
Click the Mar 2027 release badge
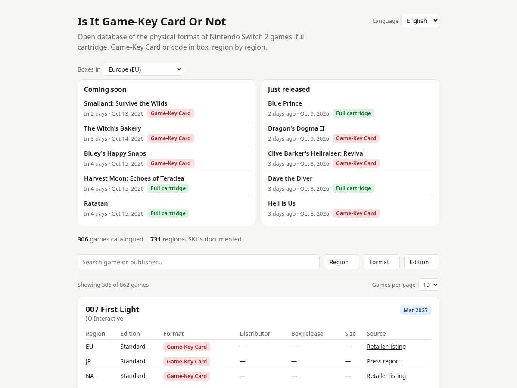(416, 310)
